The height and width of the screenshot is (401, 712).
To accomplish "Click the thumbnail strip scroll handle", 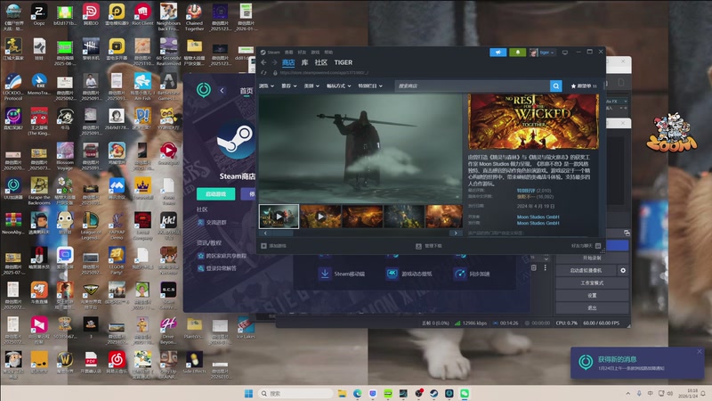I will [x=282, y=233].
